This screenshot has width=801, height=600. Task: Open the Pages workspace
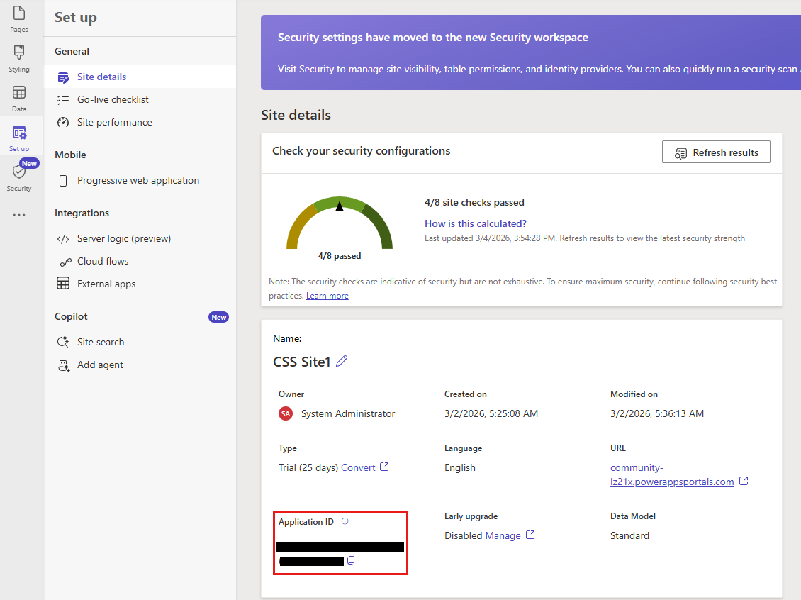[x=19, y=19]
